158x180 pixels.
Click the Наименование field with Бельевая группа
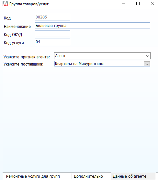[93, 26]
